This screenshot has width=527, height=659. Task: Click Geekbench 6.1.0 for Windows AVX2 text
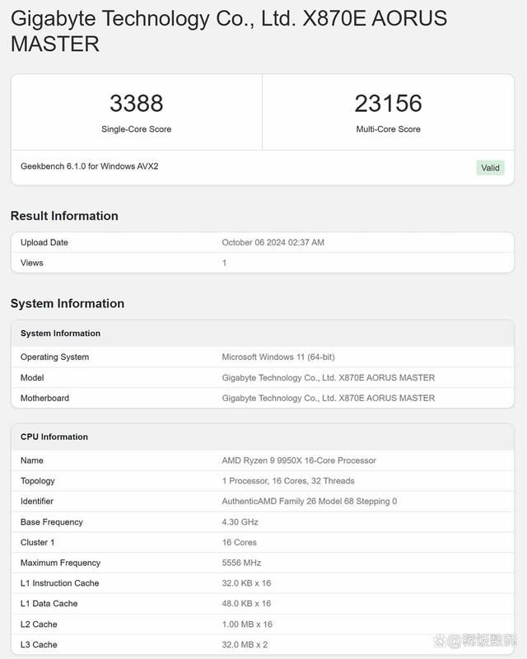click(89, 166)
